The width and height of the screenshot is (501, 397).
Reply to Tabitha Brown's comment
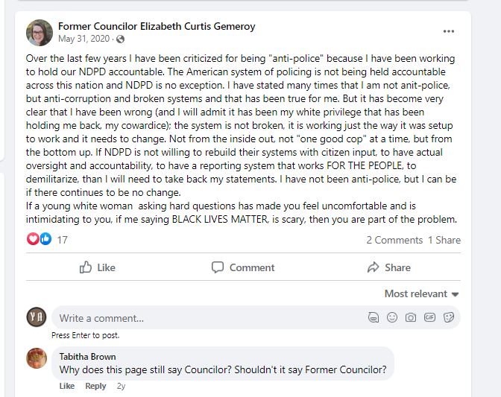[95, 386]
